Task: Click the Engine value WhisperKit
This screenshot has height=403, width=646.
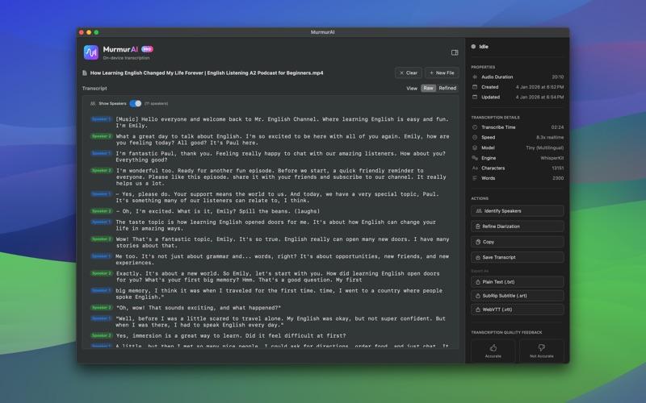Action: (x=552, y=158)
